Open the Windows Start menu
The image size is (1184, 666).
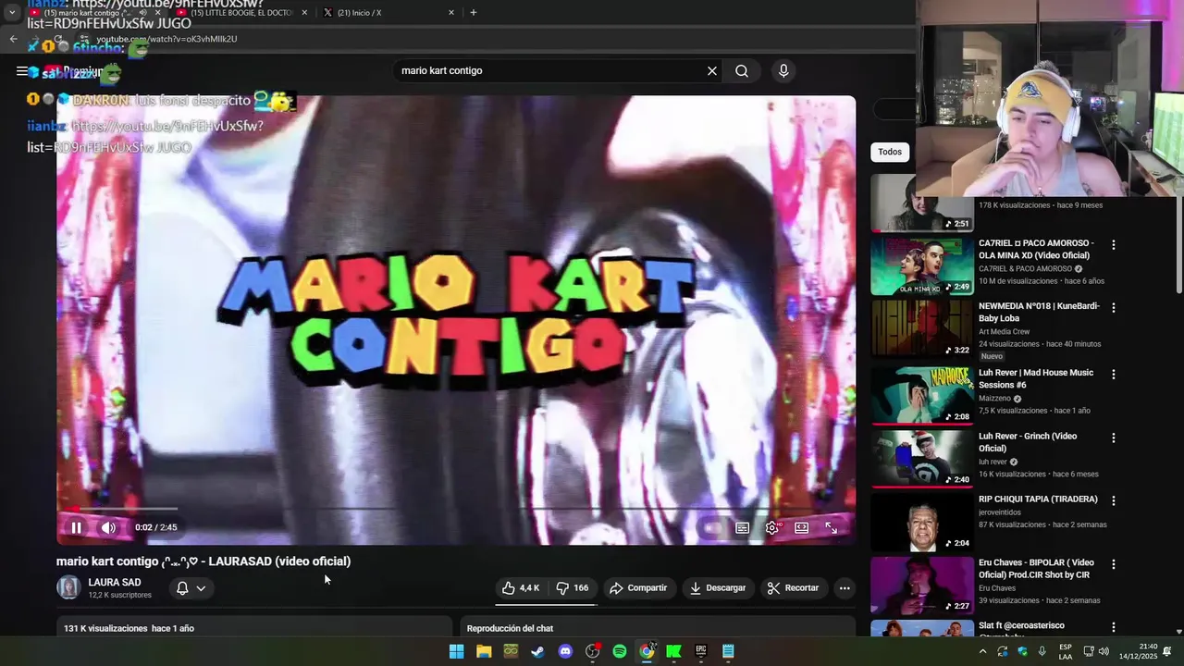(456, 651)
